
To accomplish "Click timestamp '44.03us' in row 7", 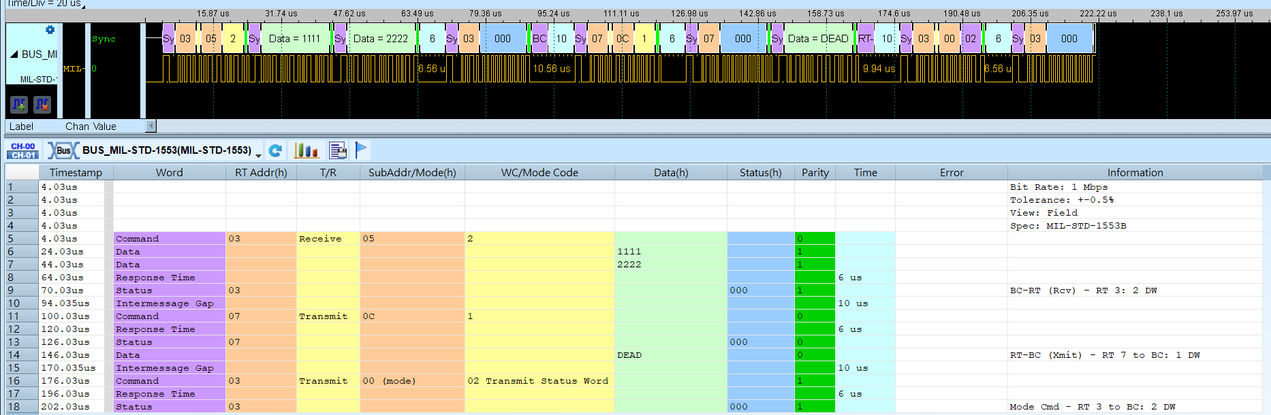I will (62, 265).
